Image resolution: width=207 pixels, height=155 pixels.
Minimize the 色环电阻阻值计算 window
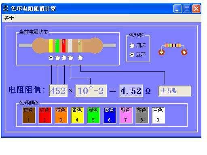coord(177,8)
